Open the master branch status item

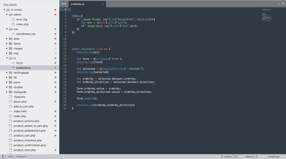click(x=229, y=157)
